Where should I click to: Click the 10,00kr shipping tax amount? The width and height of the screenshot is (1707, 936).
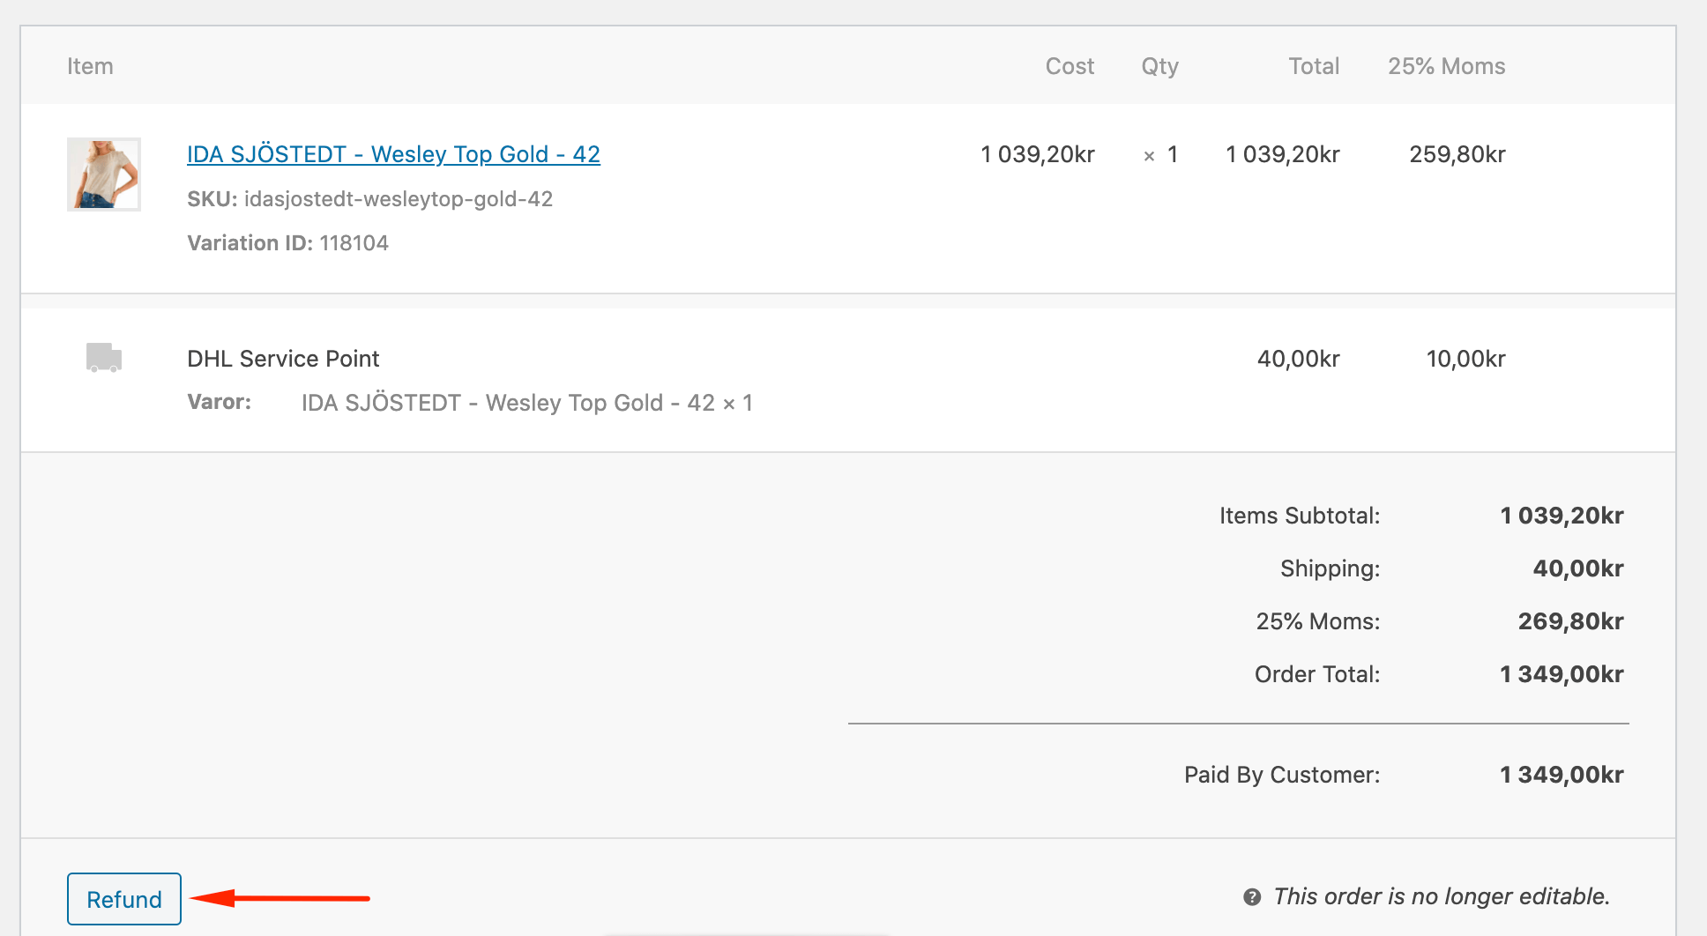(x=1465, y=359)
